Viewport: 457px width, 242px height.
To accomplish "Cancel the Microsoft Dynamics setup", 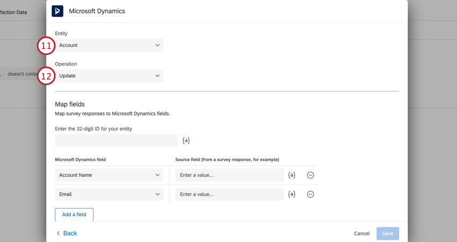I will 362,233.
